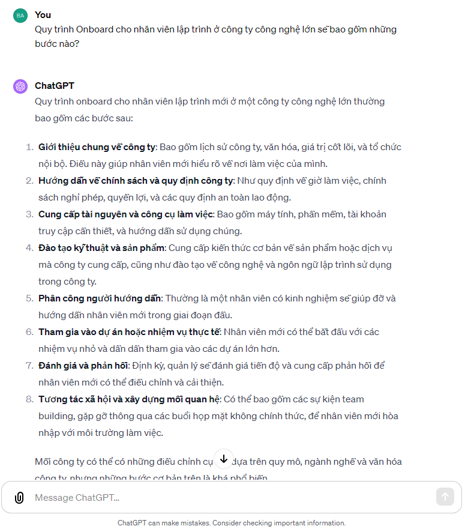Click the heading "Giới thiệu chung về công ty"

point(97,147)
